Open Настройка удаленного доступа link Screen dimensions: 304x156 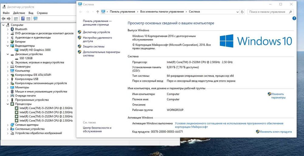pyautogui.click(x=97, y=39)
